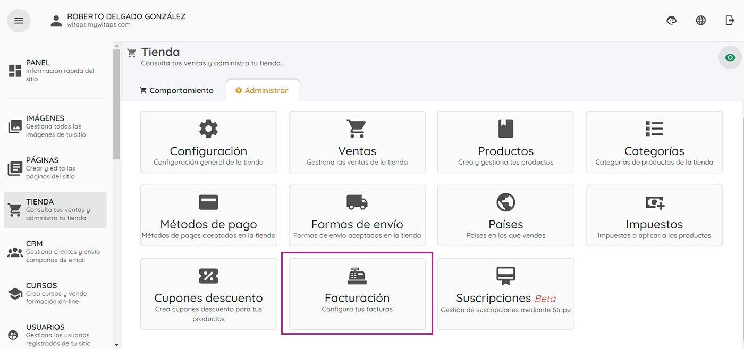Click 'Impuestos a aplicar a los productos'
The image size is (744, 349).
point(654,235)
